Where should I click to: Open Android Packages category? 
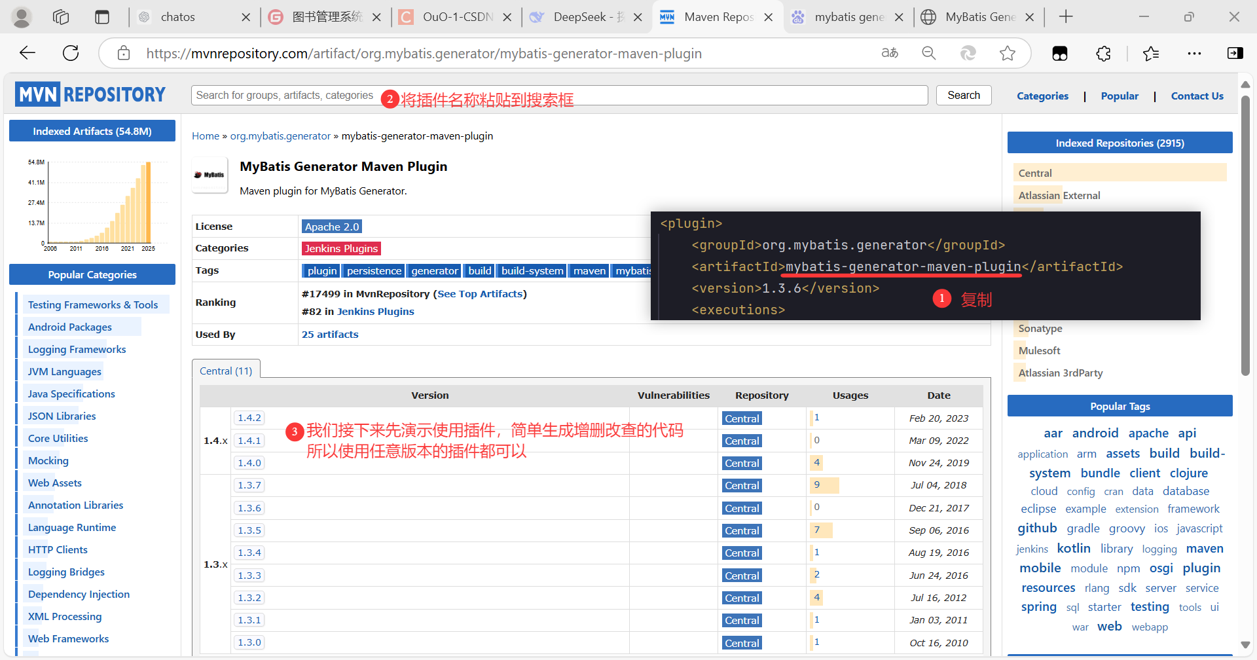coord(70,327)
